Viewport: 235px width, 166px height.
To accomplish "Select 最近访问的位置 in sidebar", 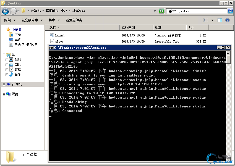I will [x=26, y=44].
